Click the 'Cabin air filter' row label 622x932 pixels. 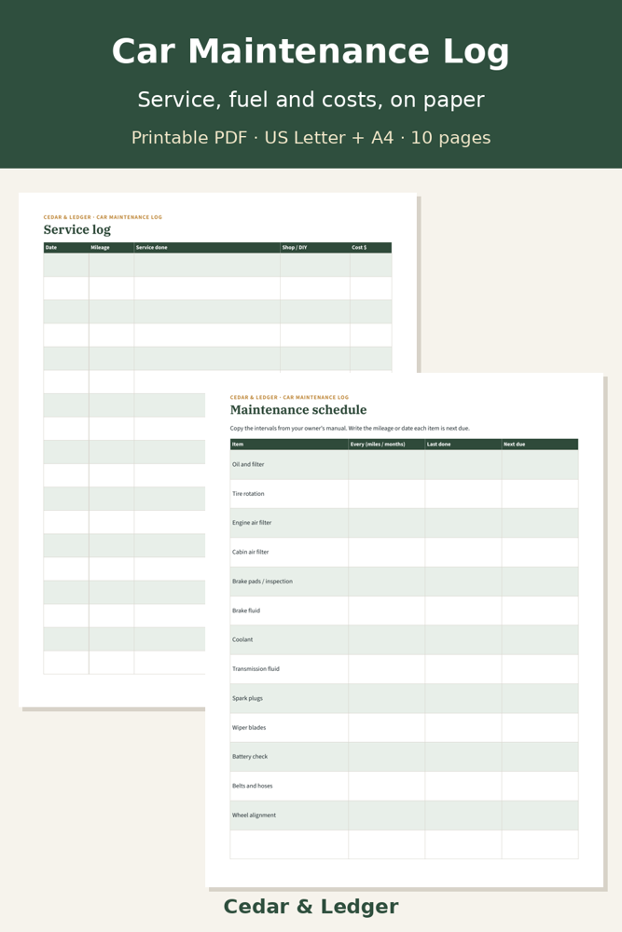tap(250, 552)
